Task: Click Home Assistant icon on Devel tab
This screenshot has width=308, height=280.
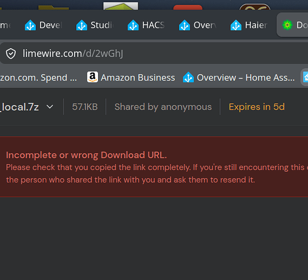Action: pyautogui.click(x=30, y=25)
